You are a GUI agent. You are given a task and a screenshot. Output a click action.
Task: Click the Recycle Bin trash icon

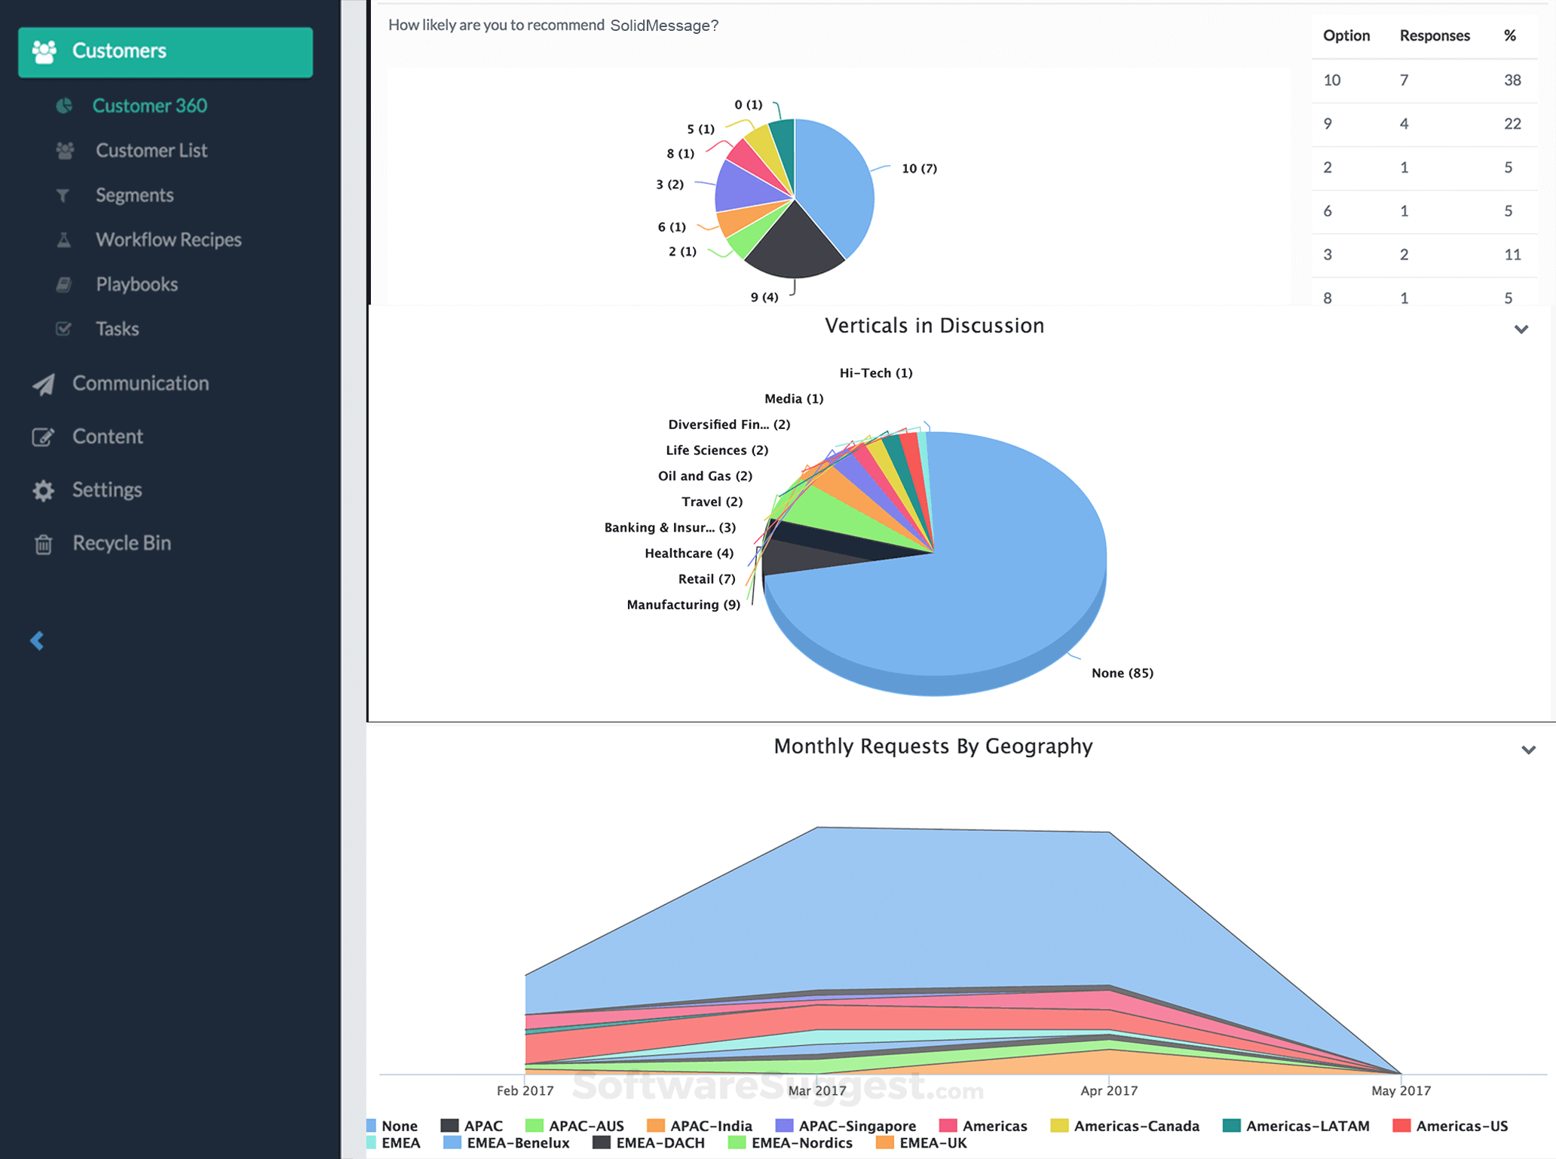coord(43,544)
